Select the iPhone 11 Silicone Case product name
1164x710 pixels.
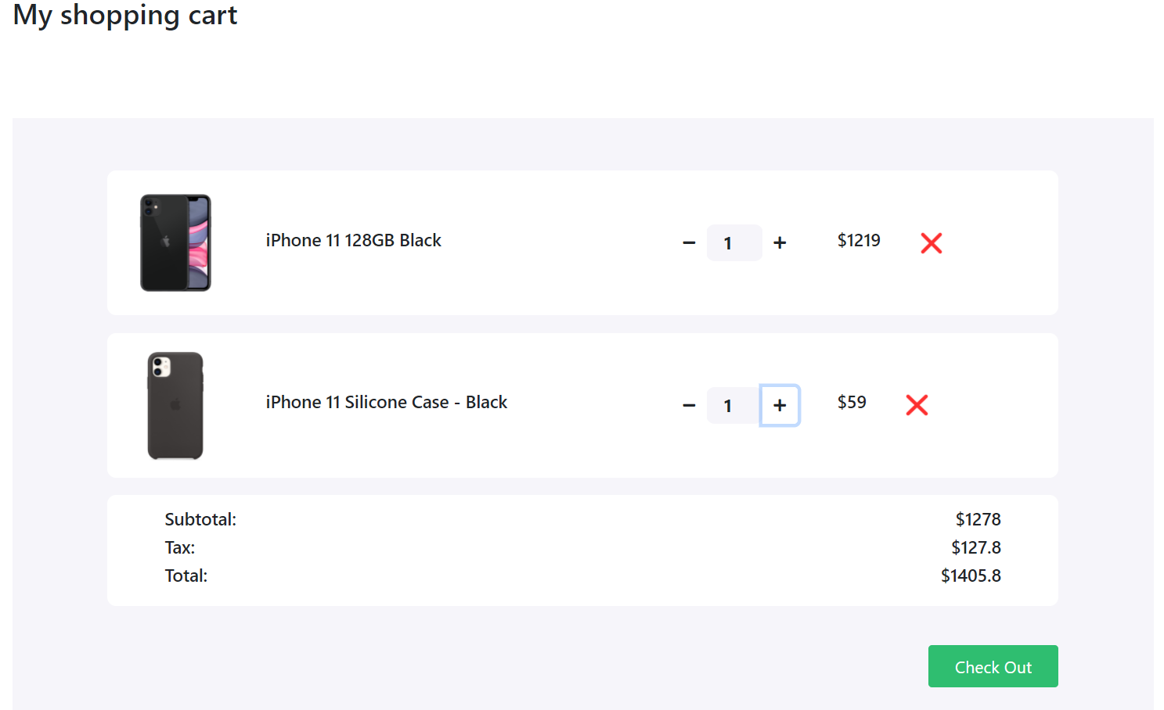coord(386,402)
